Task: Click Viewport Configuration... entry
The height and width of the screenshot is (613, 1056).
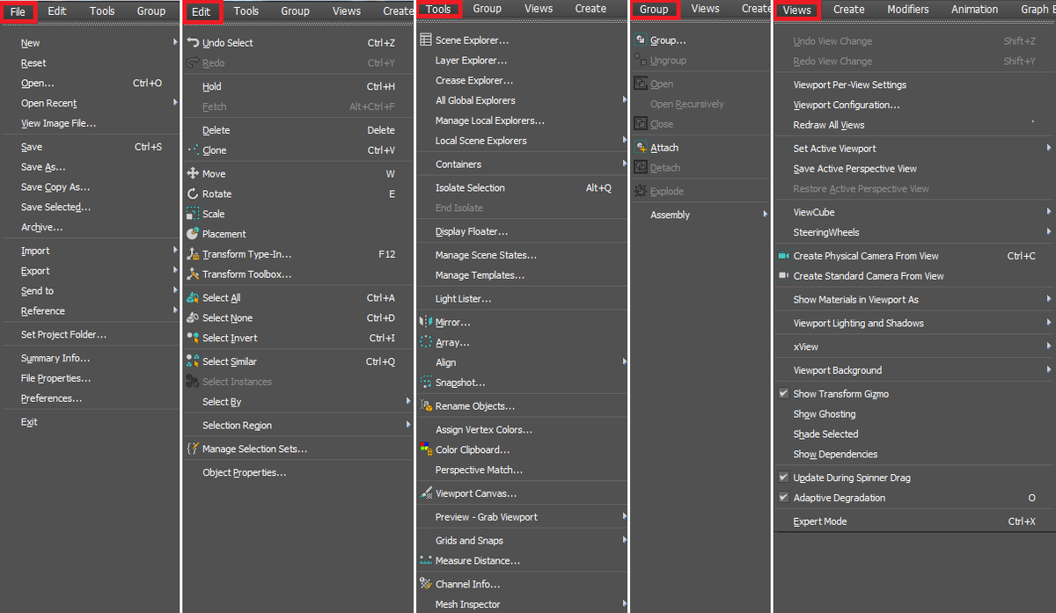Action: [847, 105]
